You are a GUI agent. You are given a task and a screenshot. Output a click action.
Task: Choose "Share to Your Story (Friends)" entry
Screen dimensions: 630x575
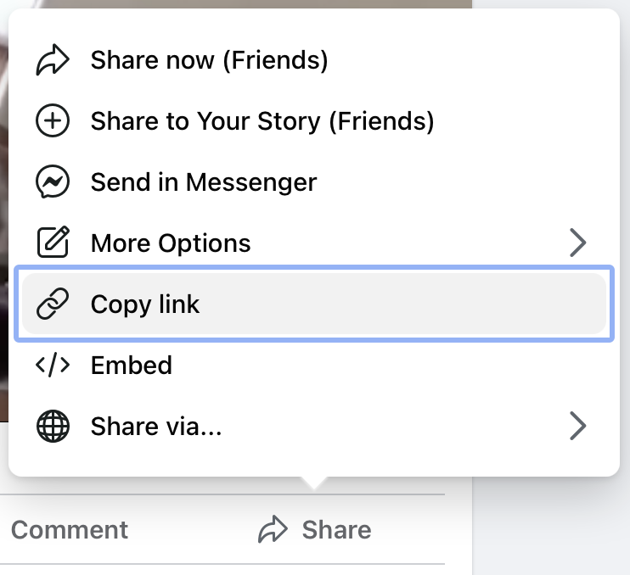(x=262, y=121)
